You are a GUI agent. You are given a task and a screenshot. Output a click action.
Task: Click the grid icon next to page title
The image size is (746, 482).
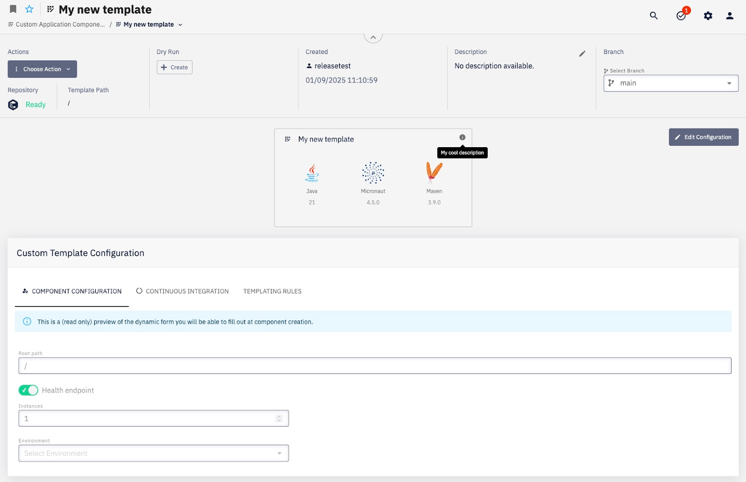click(50, 9)
